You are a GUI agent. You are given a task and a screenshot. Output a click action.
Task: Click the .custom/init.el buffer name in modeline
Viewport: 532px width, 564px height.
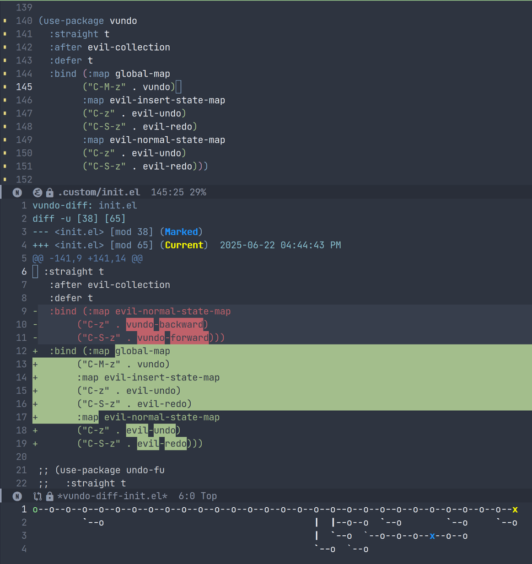[99, 192]
